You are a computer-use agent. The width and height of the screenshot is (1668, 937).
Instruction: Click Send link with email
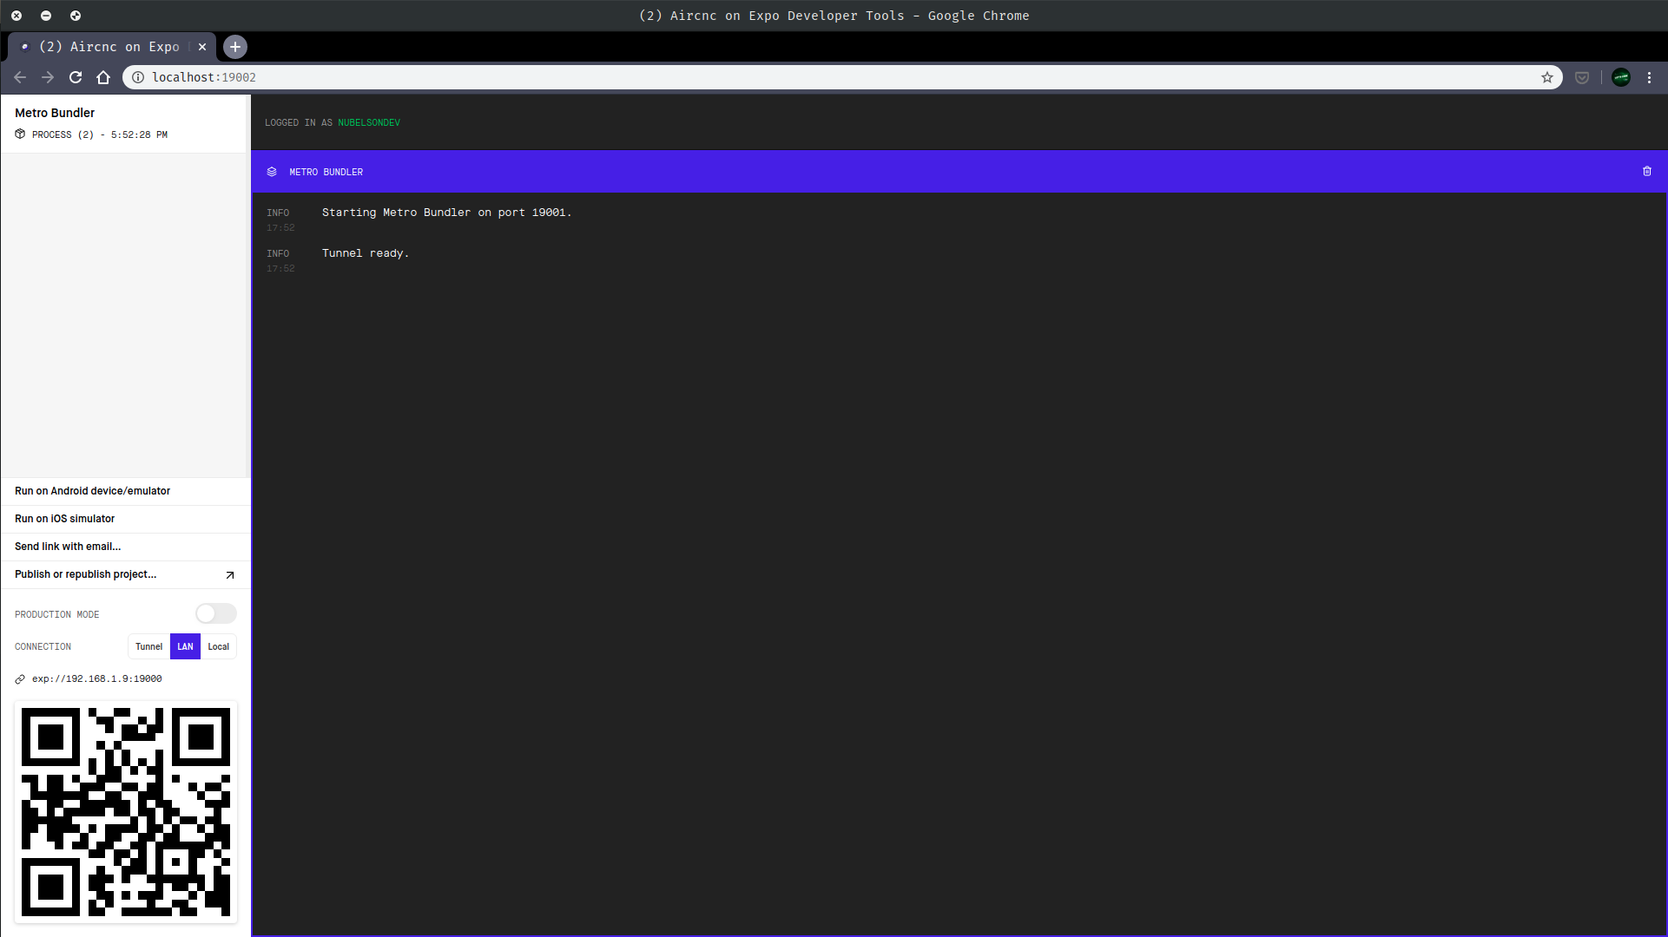[125, 547]
